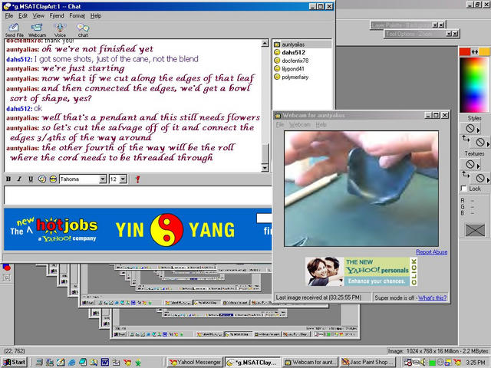Switch to Yahoo! Messenger taskbar button
The width and height of the screenshot is (491, 368).
[195, 363]
